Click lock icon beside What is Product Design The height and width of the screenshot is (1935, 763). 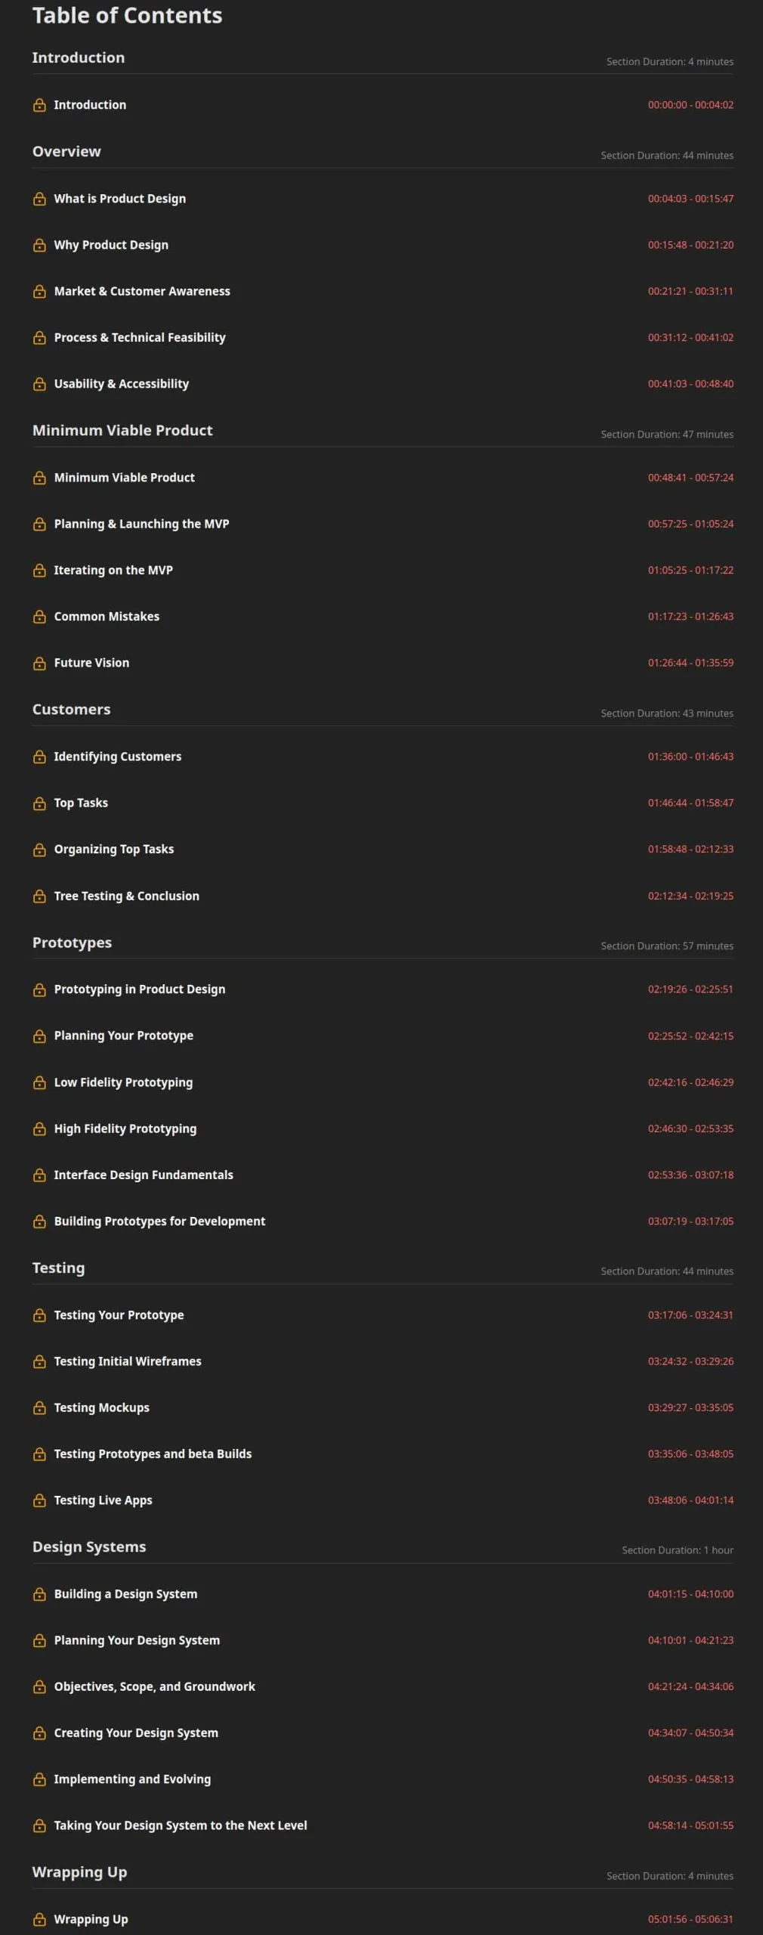(39, 199)
